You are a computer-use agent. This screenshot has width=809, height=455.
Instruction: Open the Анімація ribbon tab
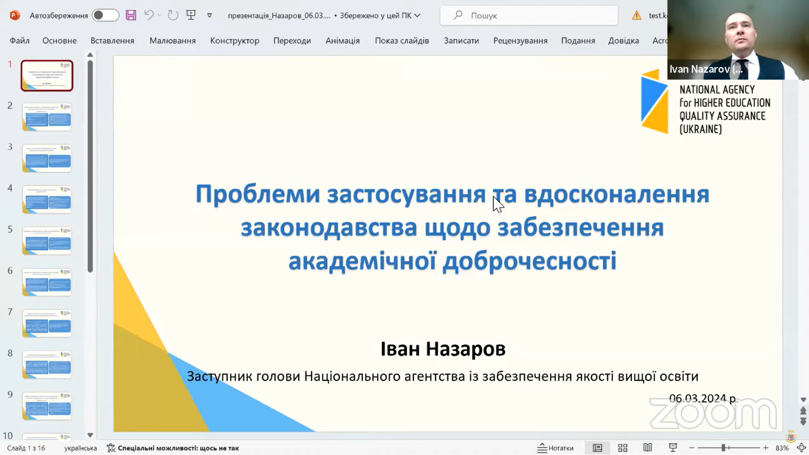(x=343, y=41)
